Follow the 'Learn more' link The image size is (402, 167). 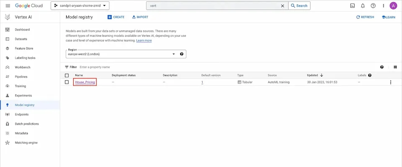tap(144, 41)
